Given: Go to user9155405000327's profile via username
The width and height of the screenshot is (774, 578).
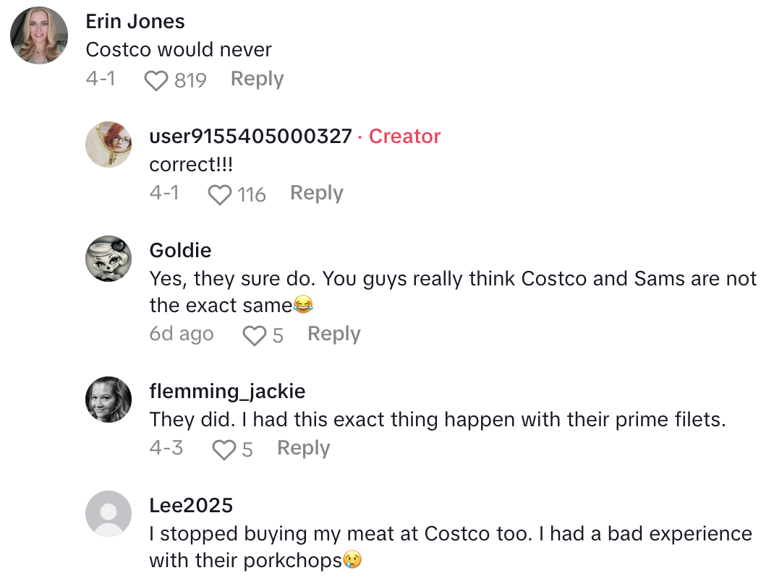Looking at the screenshot, I should coord(250,136).
